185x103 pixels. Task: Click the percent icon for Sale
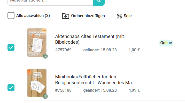[x=119, y=16]
